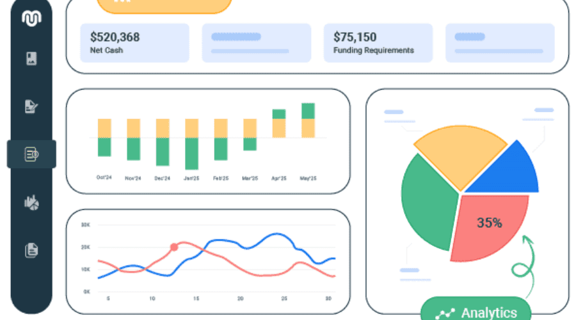Click the 35% label text
Image resolution: width=576 pixels, height=320 pixels.
point(490,223)
